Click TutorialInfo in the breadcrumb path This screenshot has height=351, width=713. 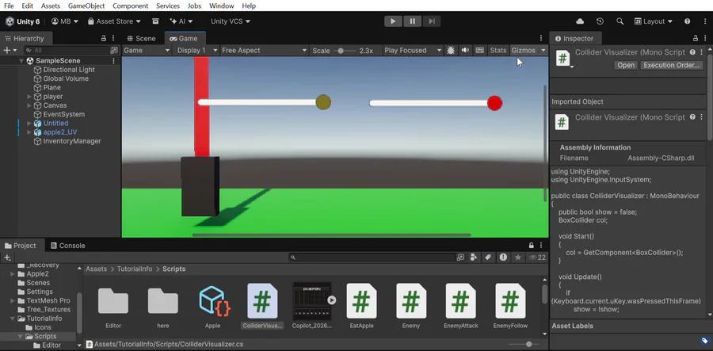tap(135, 269)
